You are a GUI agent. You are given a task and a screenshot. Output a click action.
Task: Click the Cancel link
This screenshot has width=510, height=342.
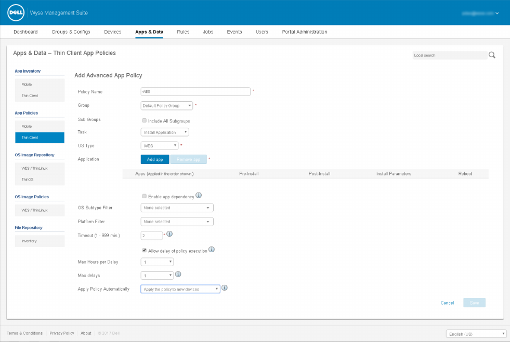point(447,303)
